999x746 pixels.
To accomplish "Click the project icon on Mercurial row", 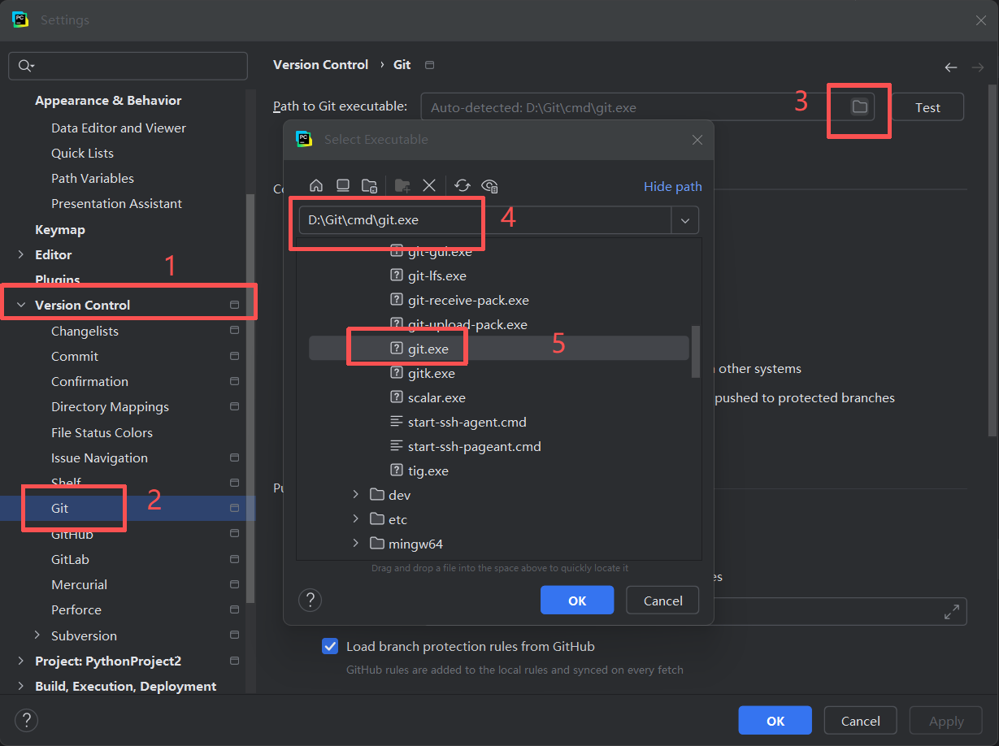I will (234, 584).
